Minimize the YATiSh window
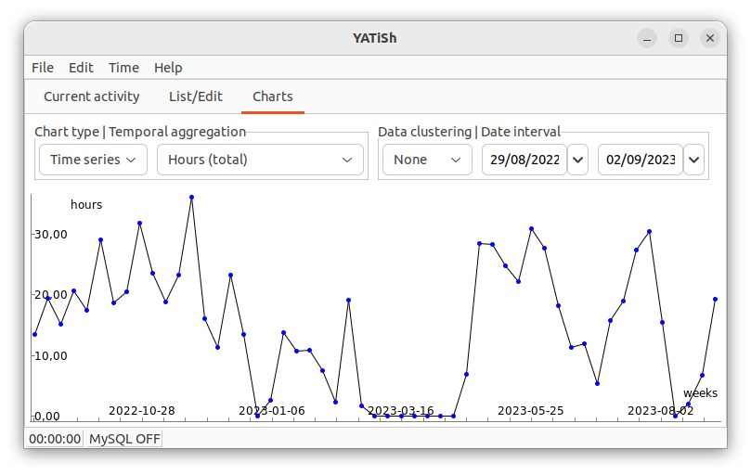 (647, 38)
